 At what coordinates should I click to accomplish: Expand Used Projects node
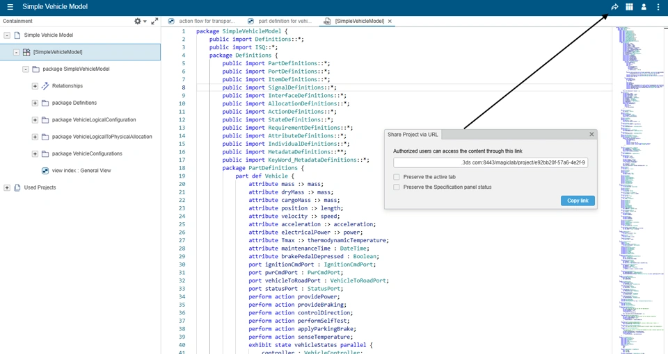click(x=7, y=187)
